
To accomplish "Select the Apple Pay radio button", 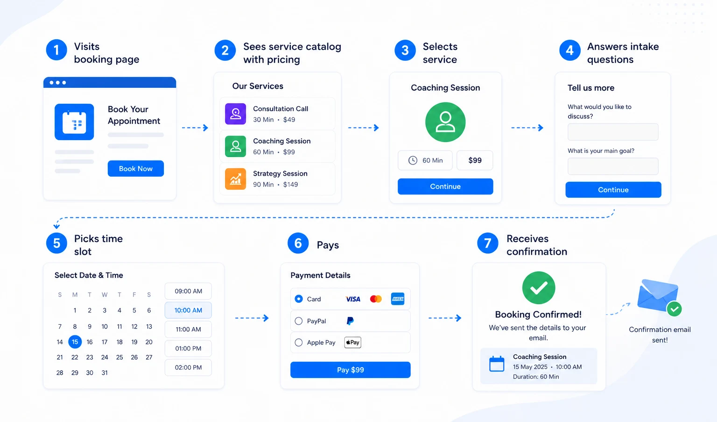I will point(299,343).
